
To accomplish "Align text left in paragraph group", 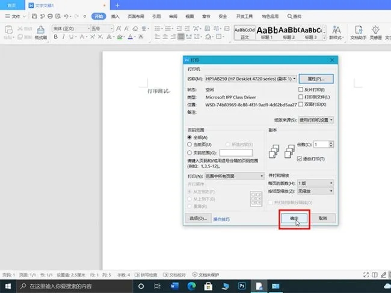I will pos(158,37).
